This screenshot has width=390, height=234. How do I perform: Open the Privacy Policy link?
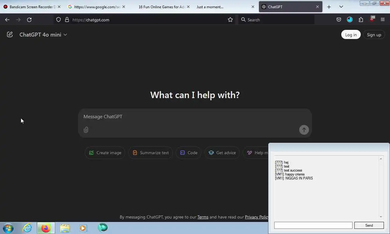point(257,217)
